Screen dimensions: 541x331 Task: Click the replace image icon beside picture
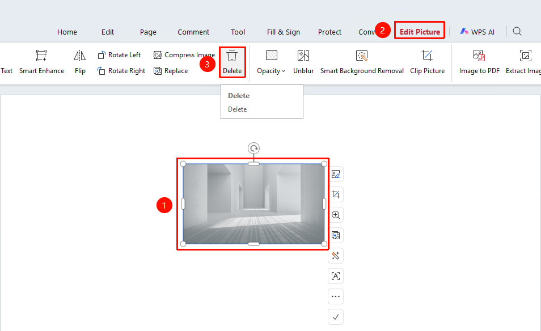click(336, 235)
